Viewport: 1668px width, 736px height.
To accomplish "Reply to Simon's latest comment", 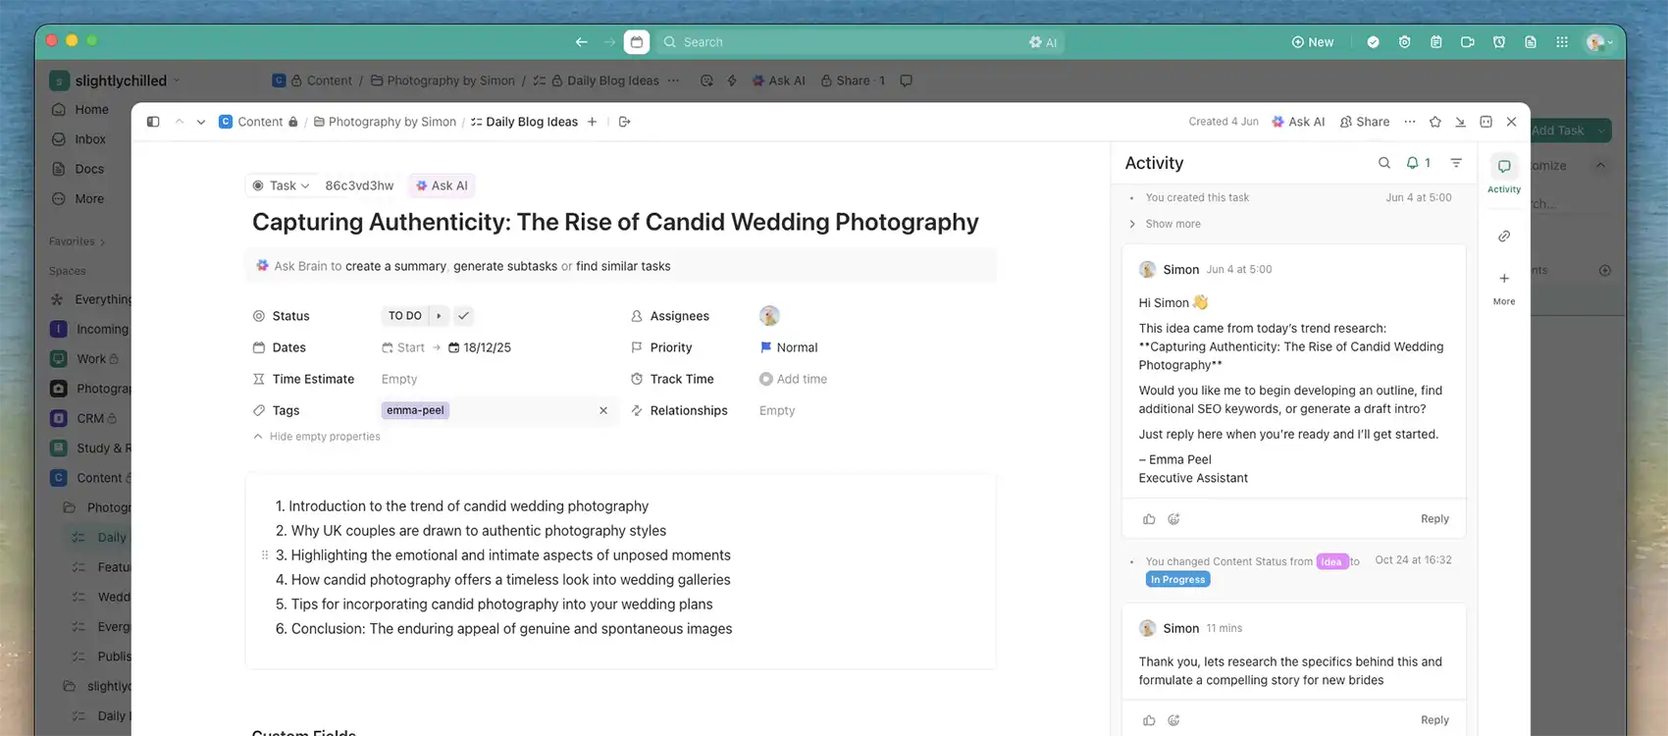I will tap(1433, 720).
